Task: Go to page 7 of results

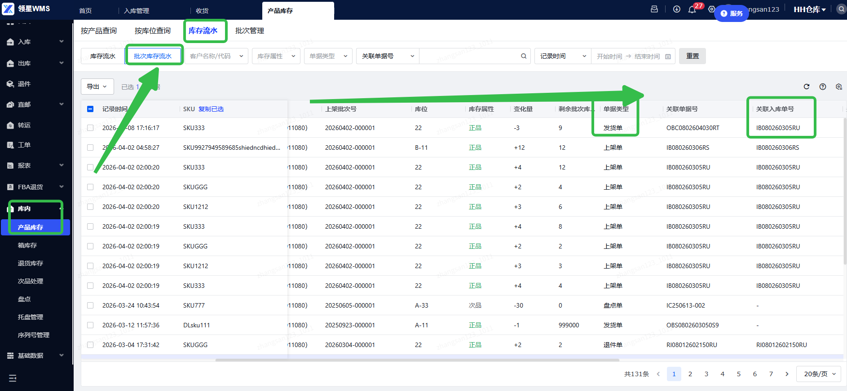Action: click(x=771, y=374)
